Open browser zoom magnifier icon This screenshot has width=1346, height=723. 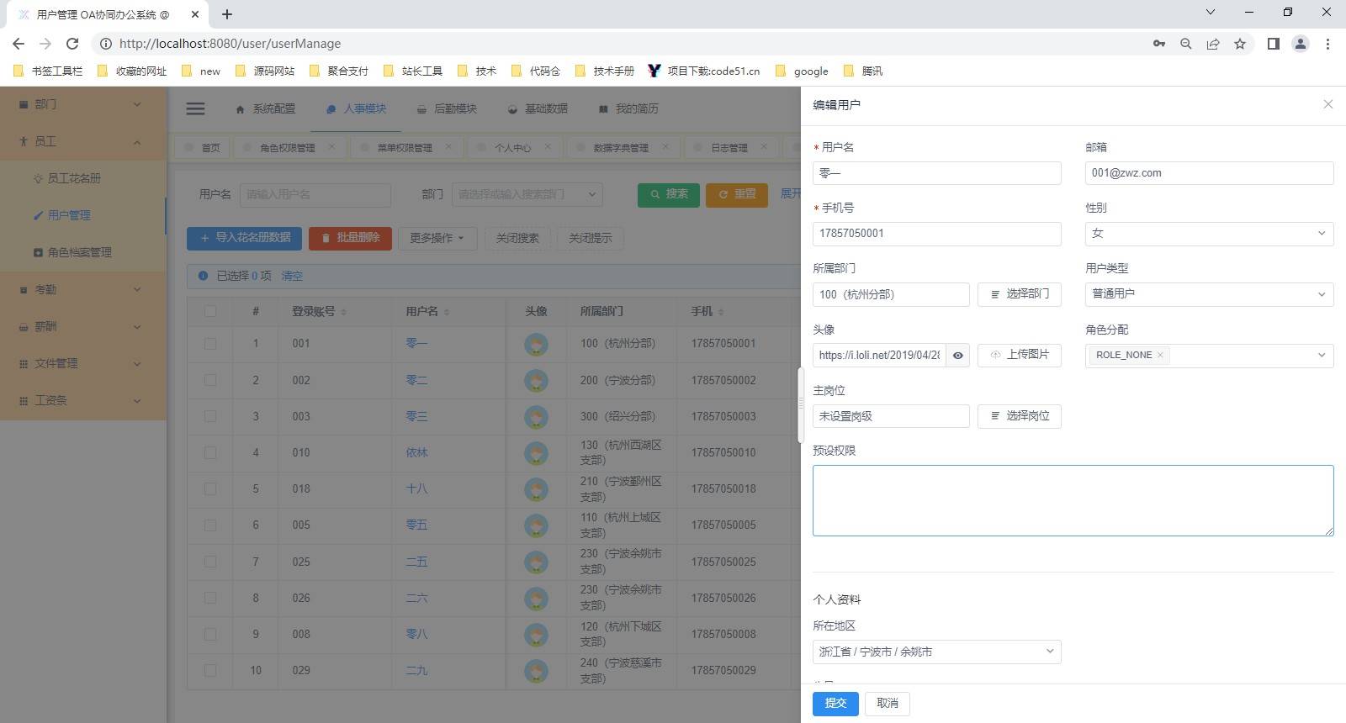coord(1186,44)
